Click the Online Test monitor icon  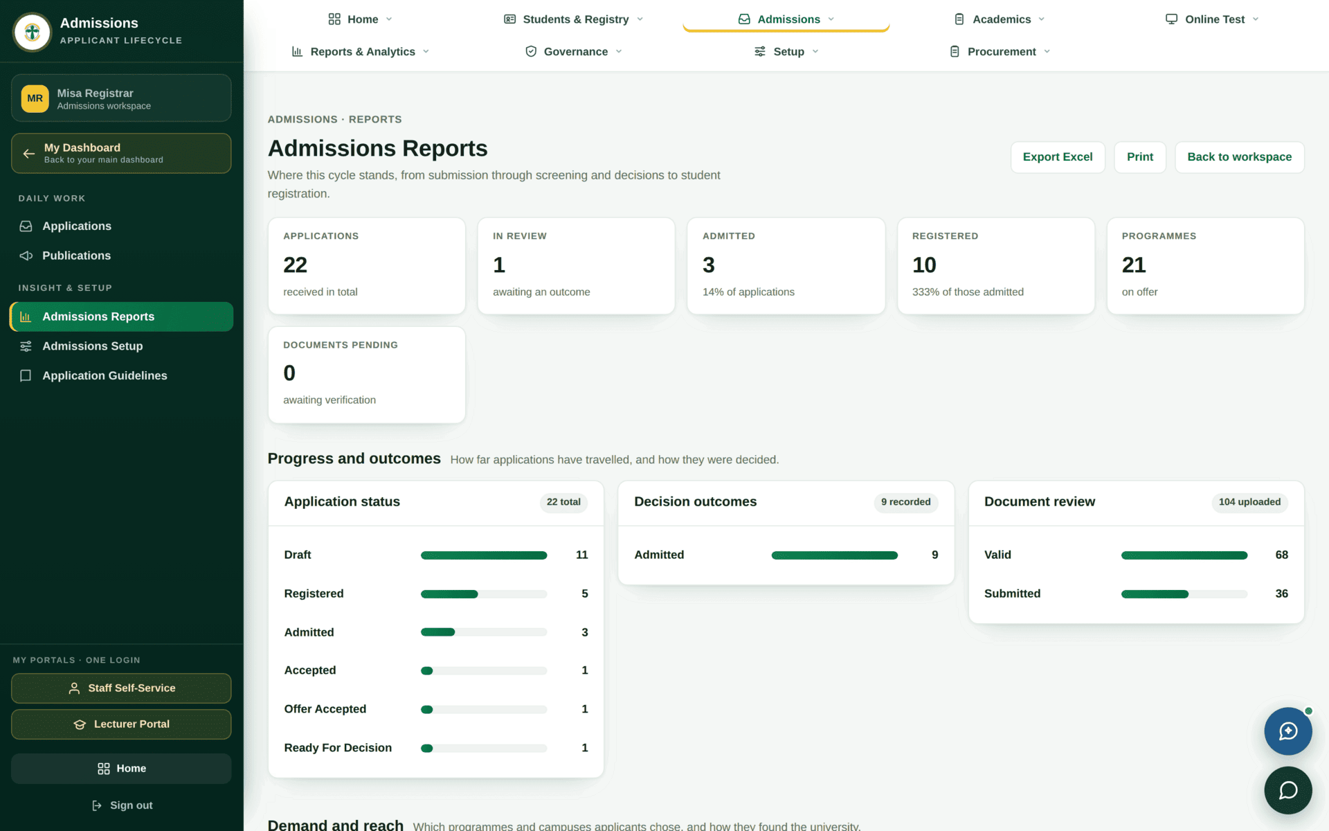(x=1171, y=19)
